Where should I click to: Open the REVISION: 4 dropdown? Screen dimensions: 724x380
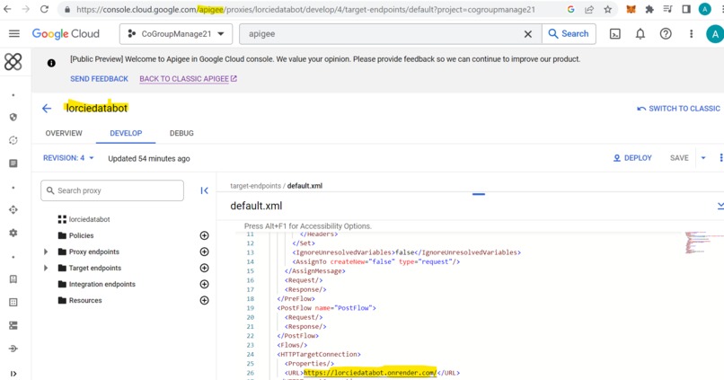pos(68,158)
